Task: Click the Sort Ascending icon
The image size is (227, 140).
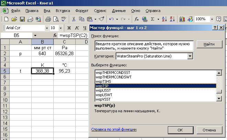Action: pyautogui.click(x=164, y=19)
